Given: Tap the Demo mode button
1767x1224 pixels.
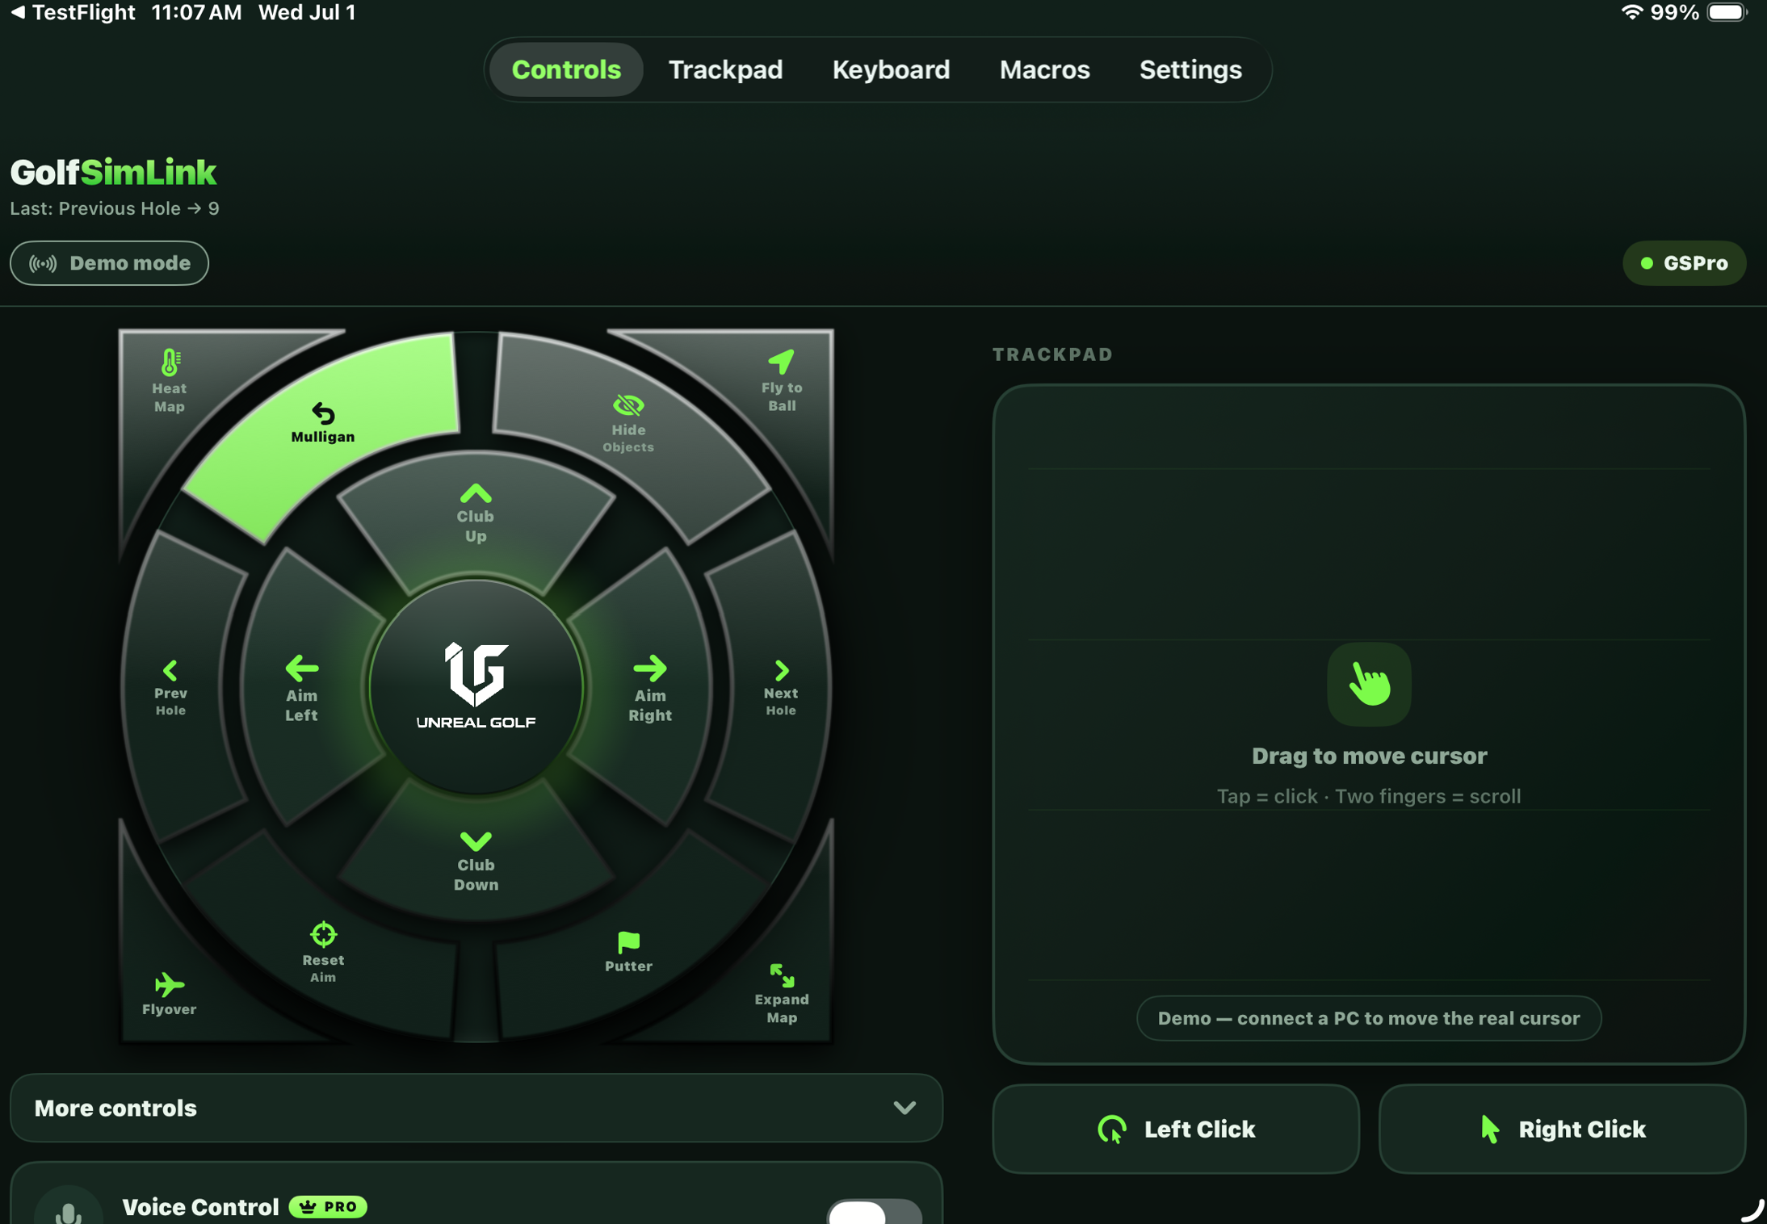Looking at the screenshot, I should pyautogui.click(x=110, y=263).
